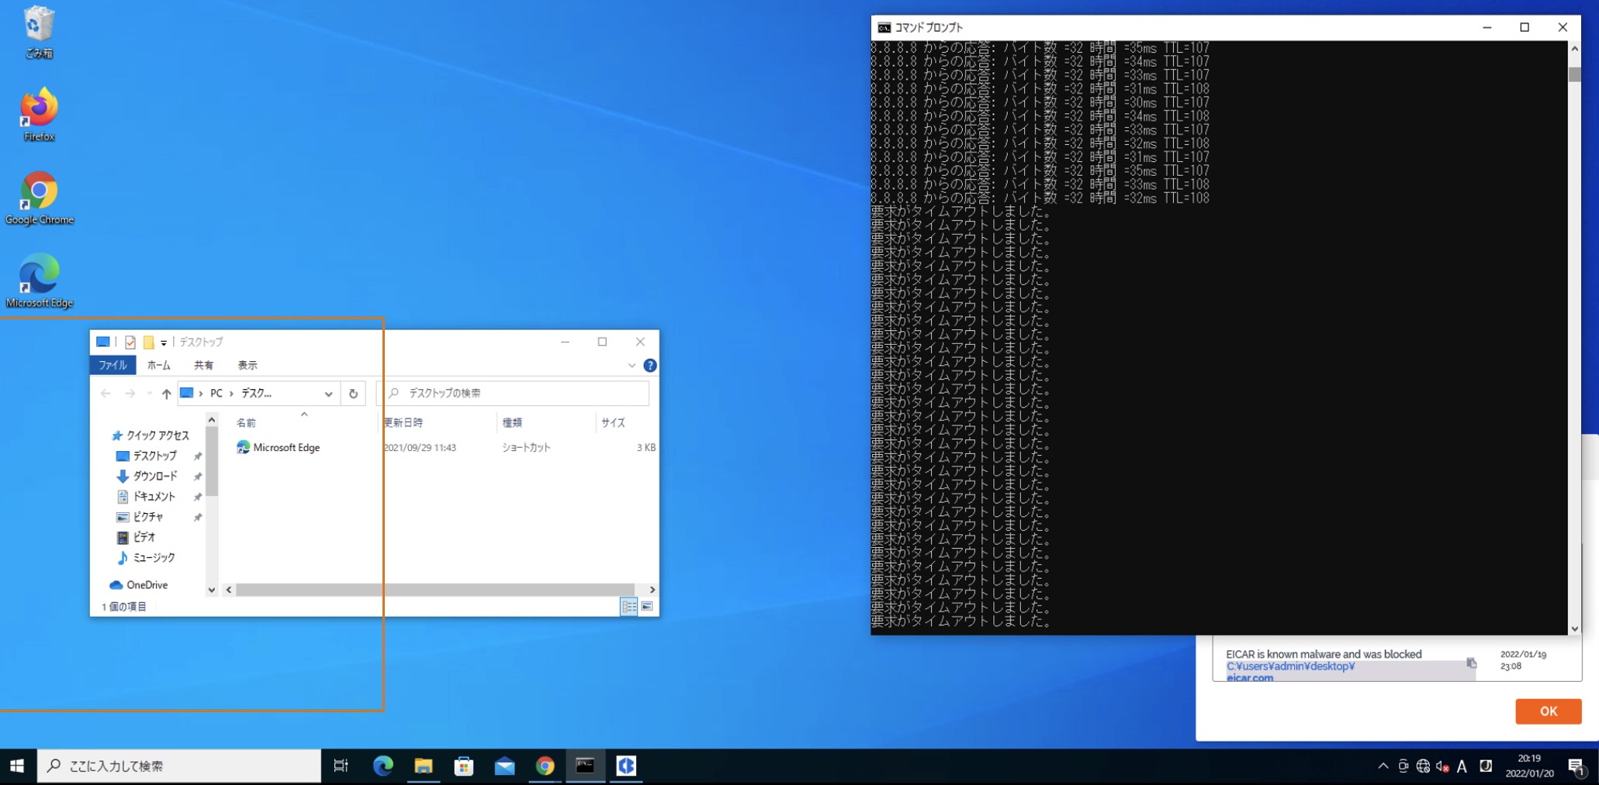The image size is (1599, 785).
Task: Click the horizontal scrollbar in file list
Action: tap(434, 590)
